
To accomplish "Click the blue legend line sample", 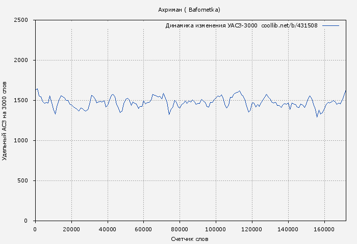I will (330, 25).
